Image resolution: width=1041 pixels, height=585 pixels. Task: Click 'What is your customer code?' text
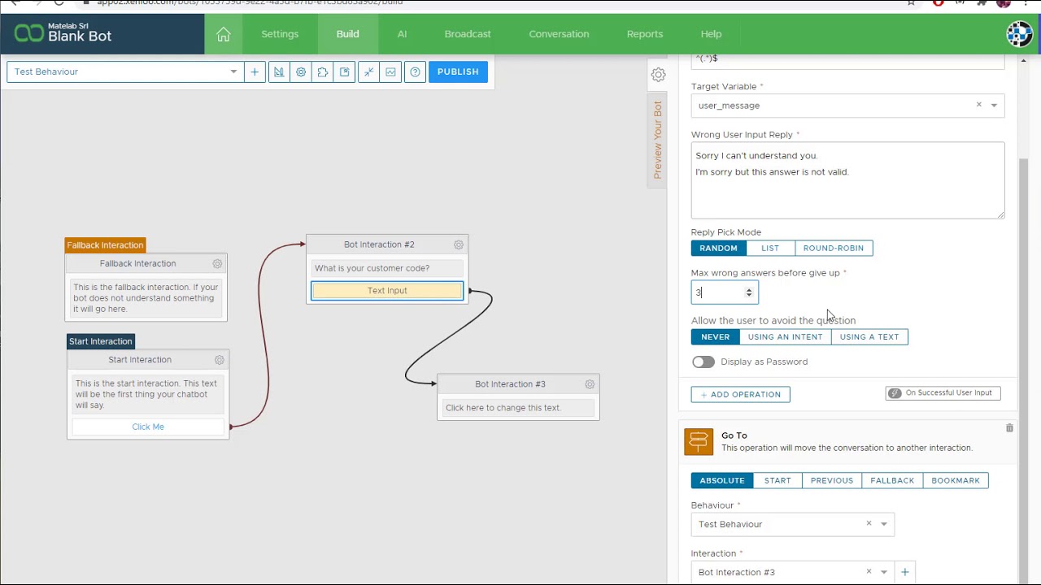pyautogui.click(x=372, y=268)
